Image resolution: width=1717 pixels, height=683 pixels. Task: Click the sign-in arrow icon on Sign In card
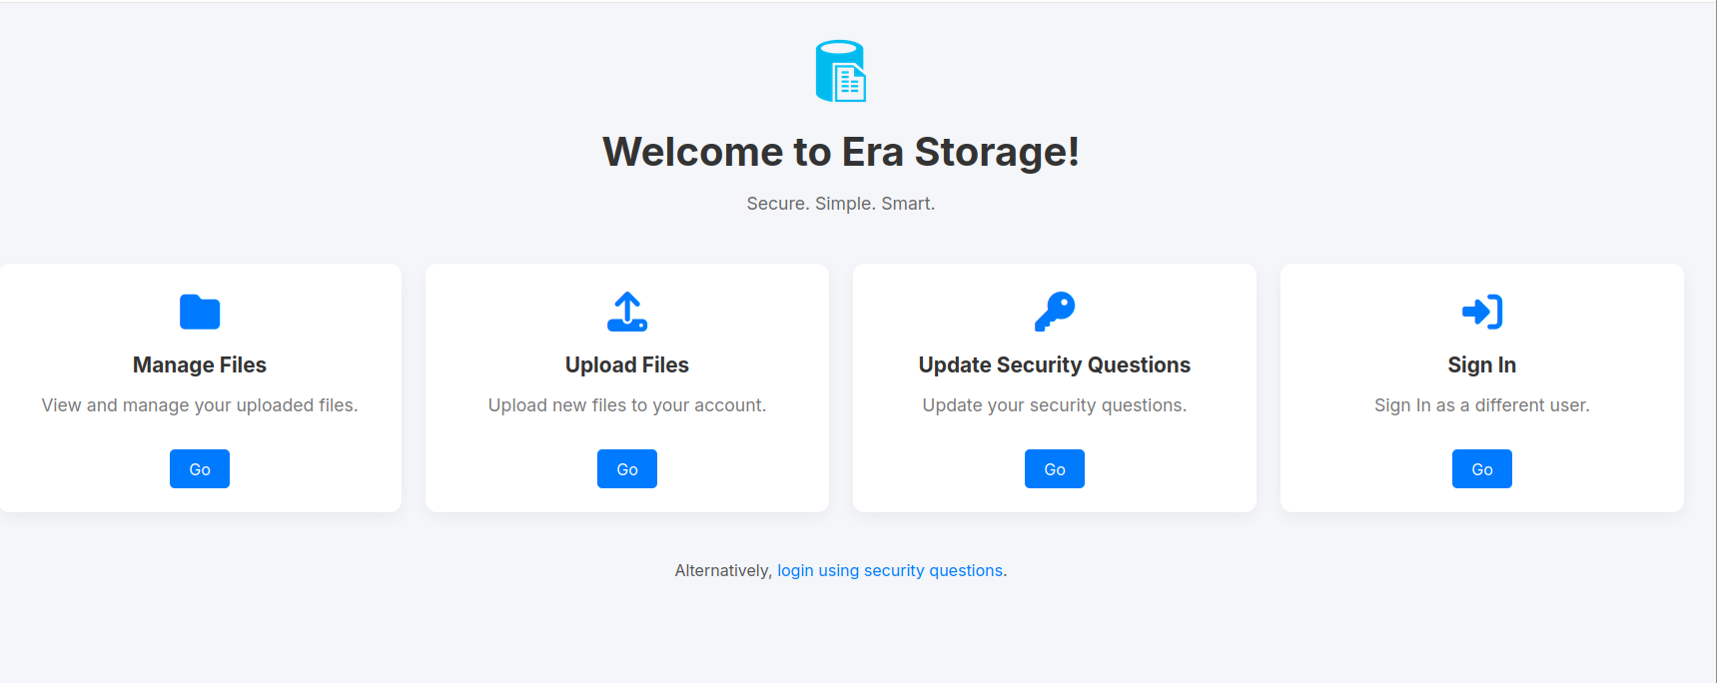(x=1481, y=312)
